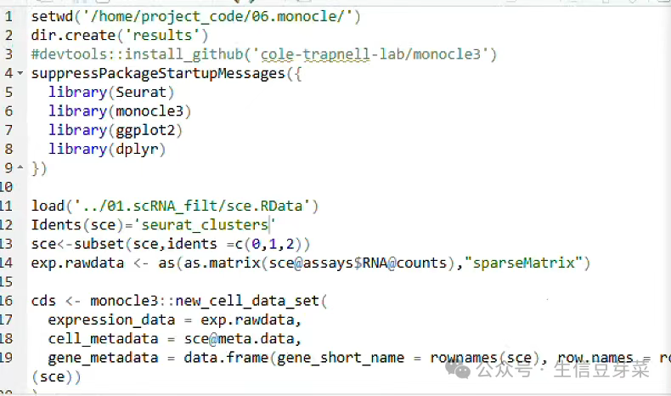
Task: Click the "sparseMatrix" string literal
Action: pos(523,263)
